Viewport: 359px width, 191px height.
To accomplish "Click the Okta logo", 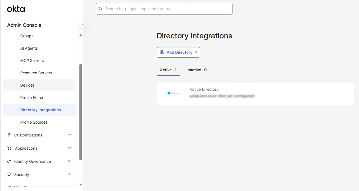I will click(16, 9).
